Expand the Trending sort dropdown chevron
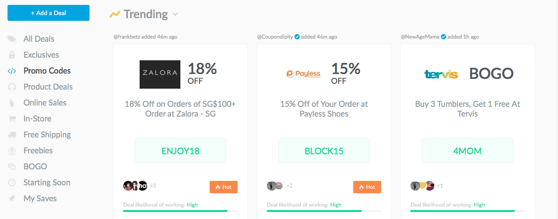Screen dimensions: 558x219 [175, 14]
